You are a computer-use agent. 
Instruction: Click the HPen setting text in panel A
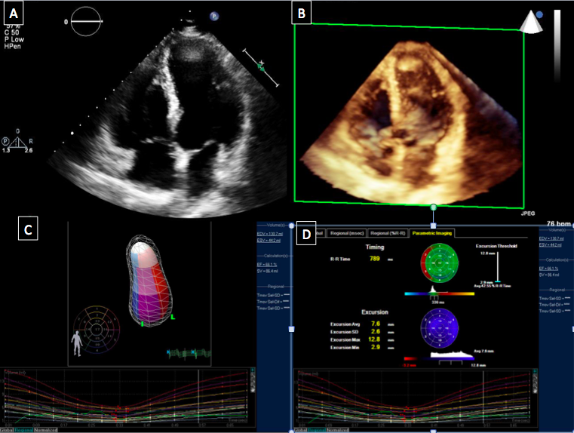(x=13, y=47)
